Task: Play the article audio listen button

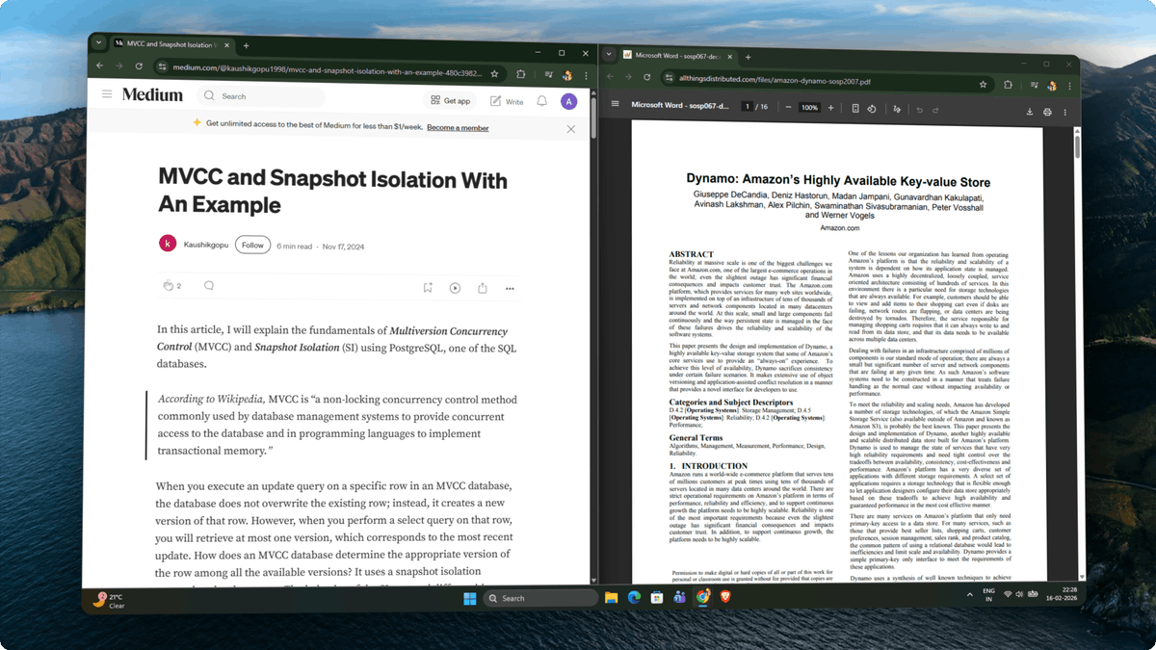Action: 455,287
